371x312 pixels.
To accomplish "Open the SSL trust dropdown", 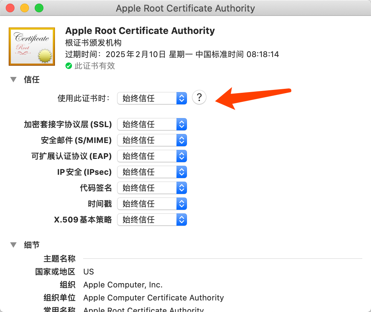I will point(152,124).
